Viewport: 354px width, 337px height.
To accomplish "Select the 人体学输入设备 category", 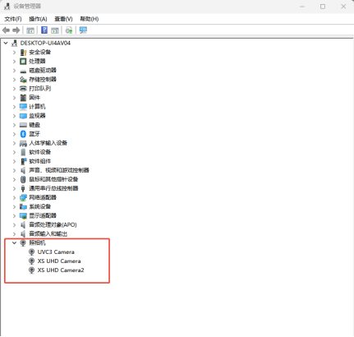I will click(48, 143).
